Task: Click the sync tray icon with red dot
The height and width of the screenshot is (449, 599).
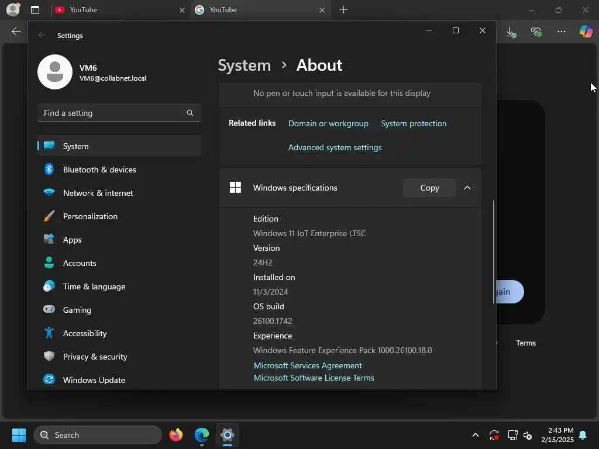Action: pyautogui.click(x=494, y=435)
